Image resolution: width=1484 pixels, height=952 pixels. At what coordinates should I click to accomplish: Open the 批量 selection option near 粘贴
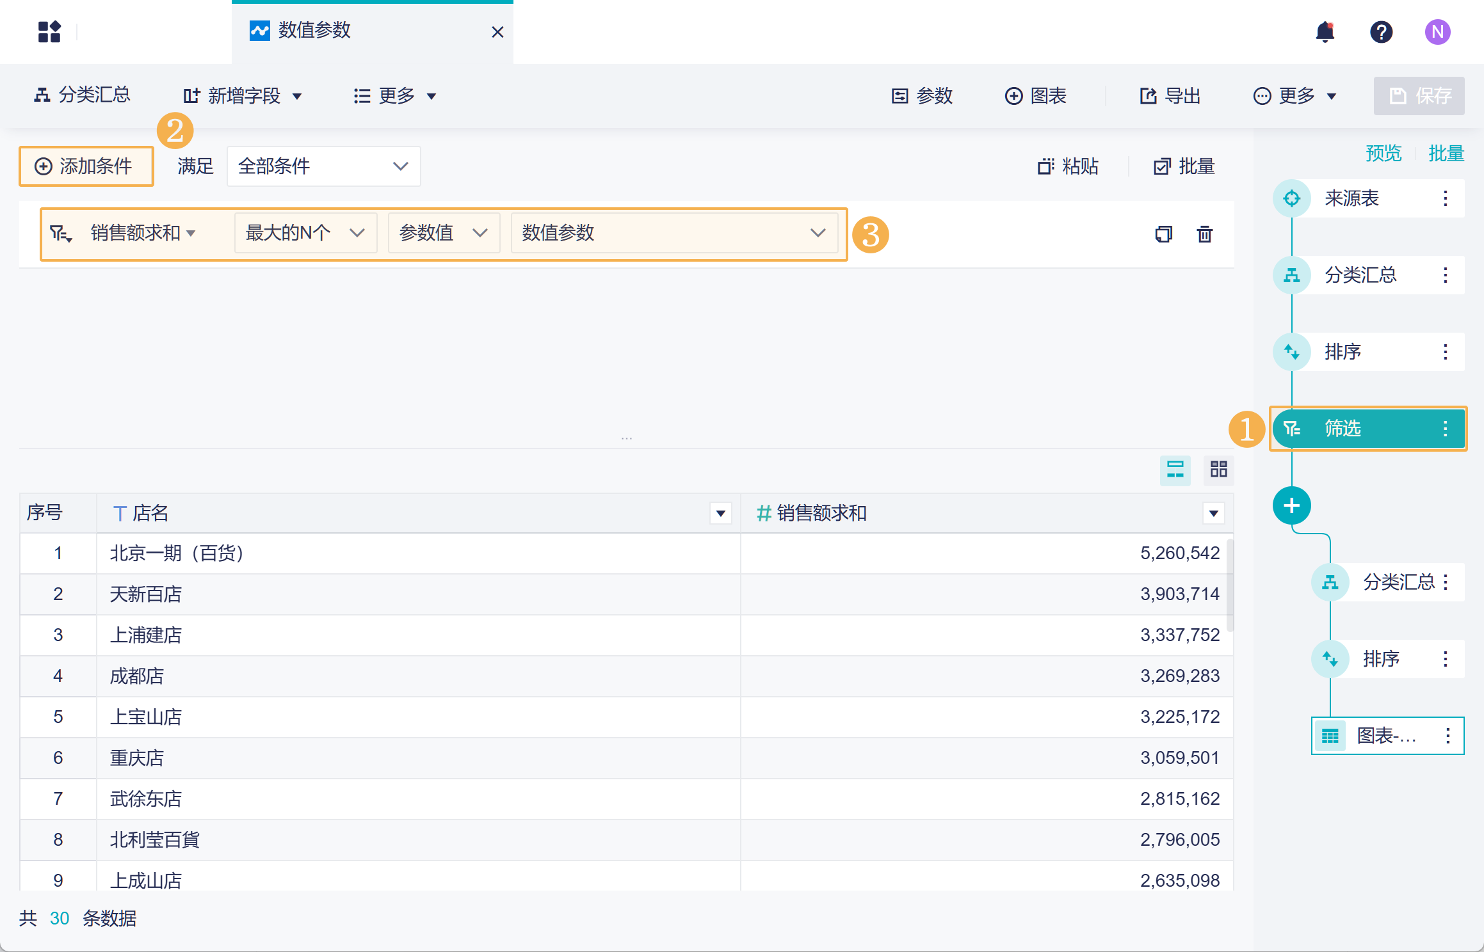point(1184,166)
